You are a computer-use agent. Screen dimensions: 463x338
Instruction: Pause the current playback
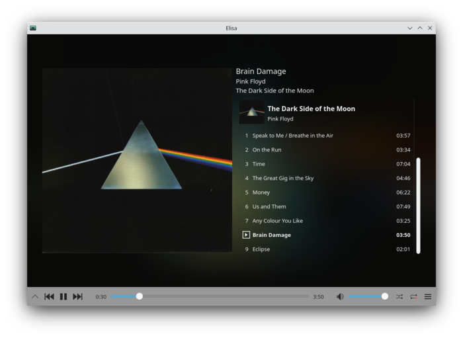click(63, 297)
